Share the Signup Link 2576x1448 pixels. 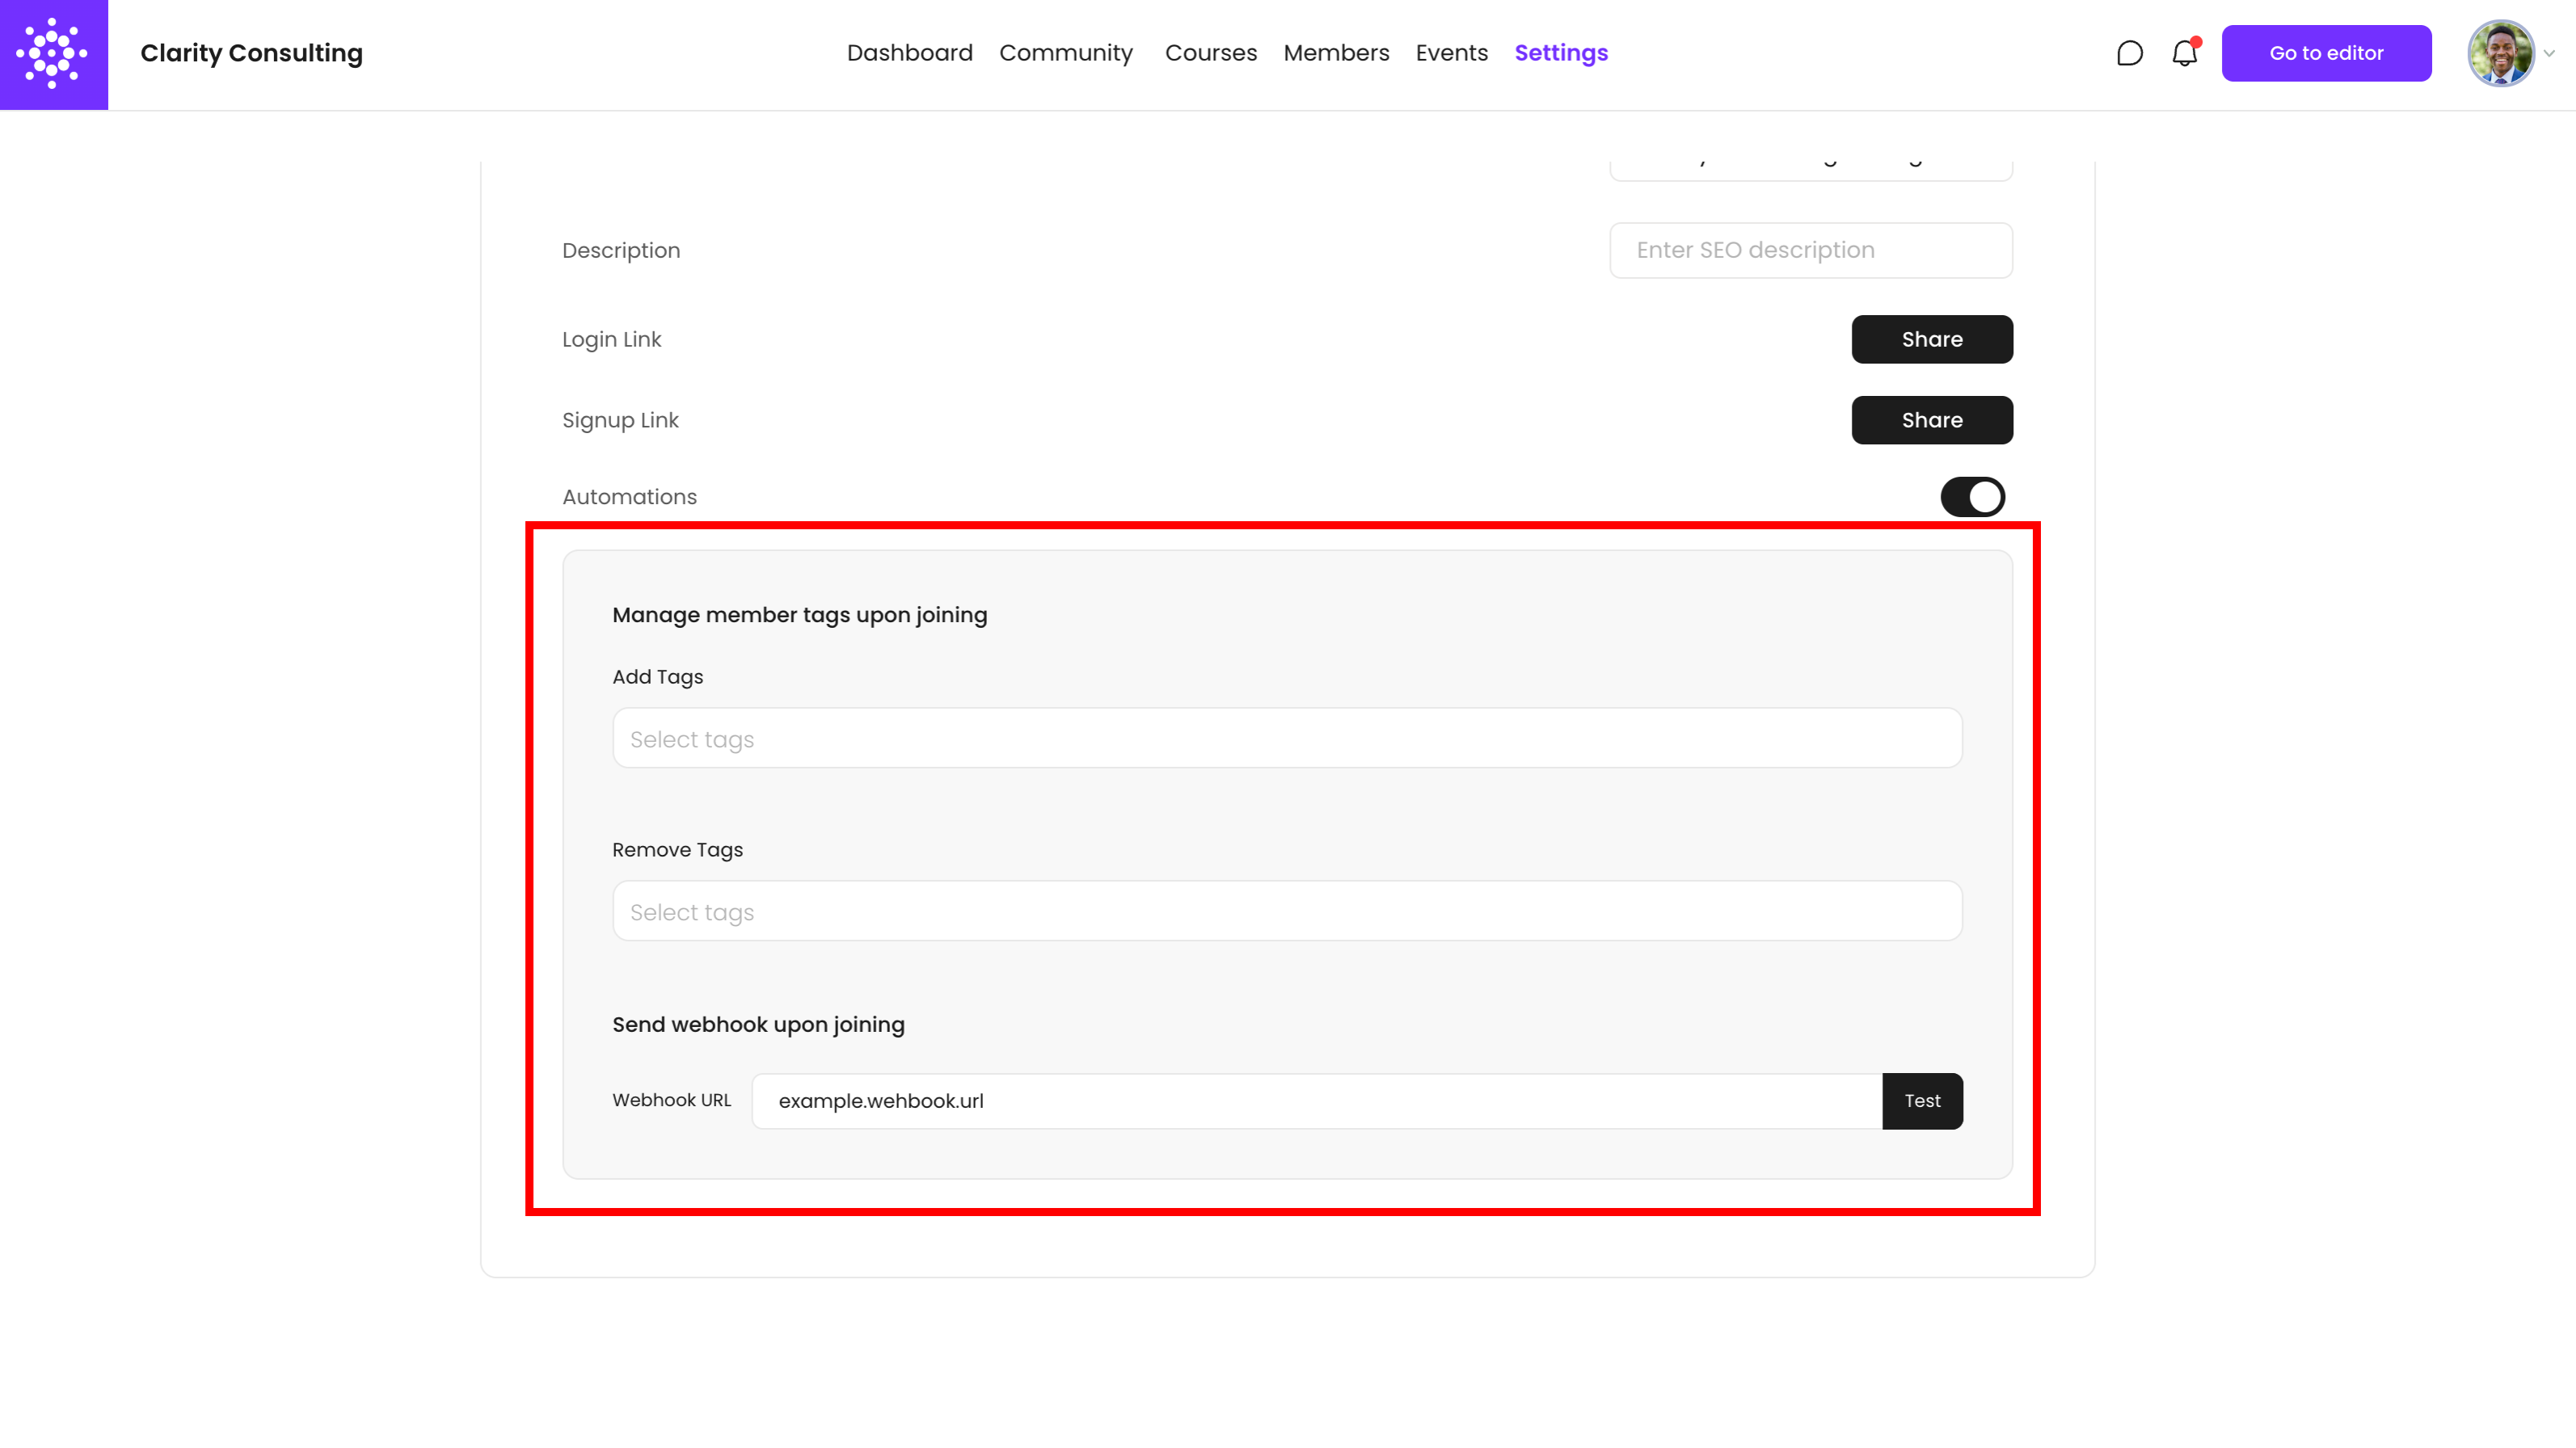1931,419
